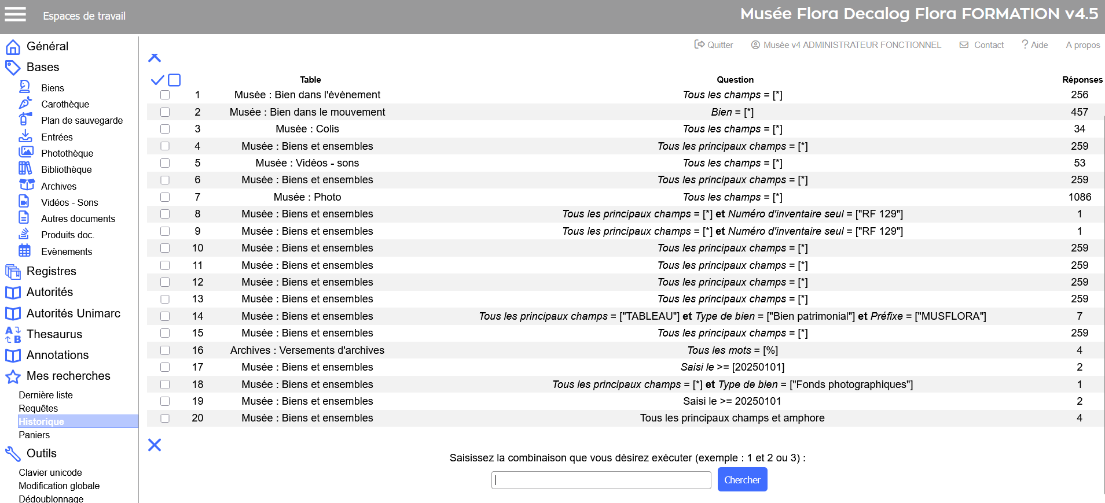Open the Requêtes menu entry

click(x=38, y=408)
